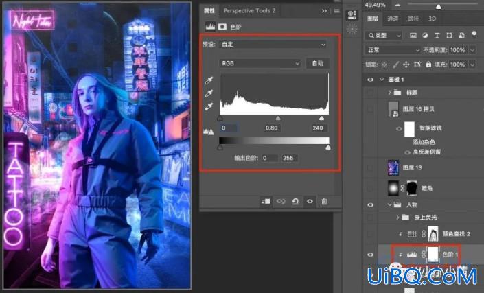
Task: Click the layer mask icon in Properties
Action: pyautogui.click(x=222, y=27)
